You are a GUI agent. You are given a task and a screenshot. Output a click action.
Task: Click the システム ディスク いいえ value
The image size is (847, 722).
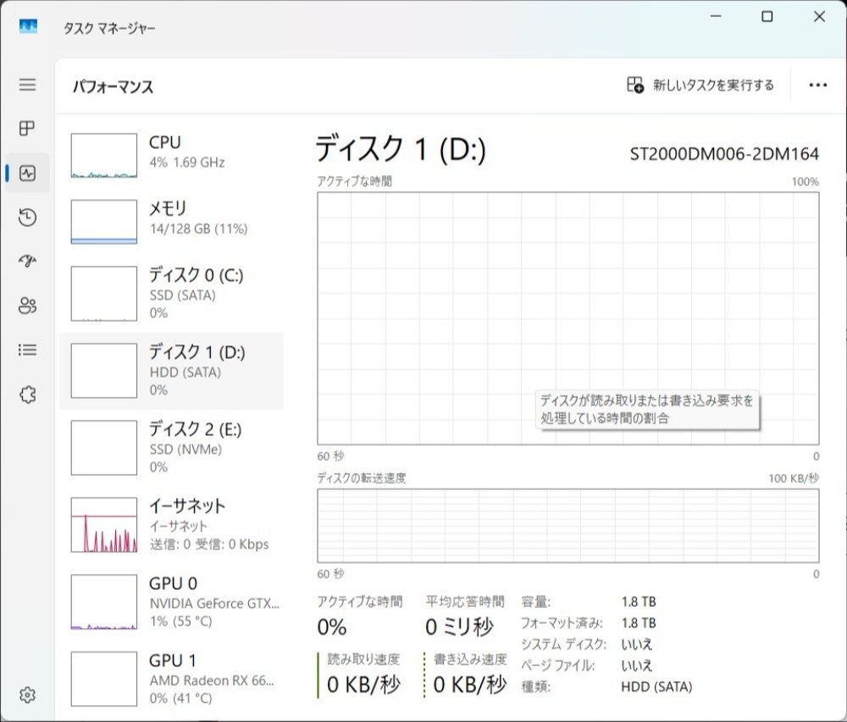tap(636, 644)
